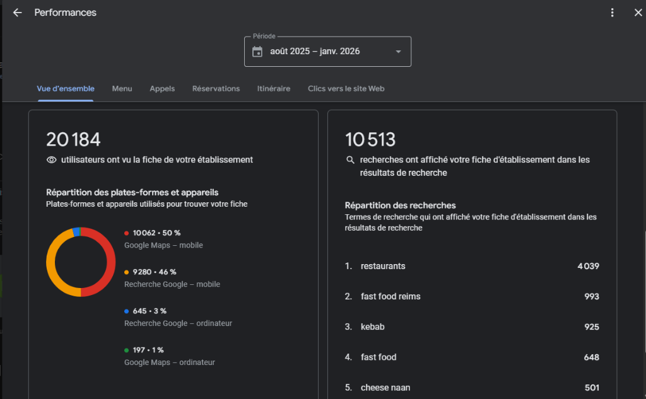Select the Vue d'ensemble tab
The width and height of the screenshot is (646, 399).
(66, 88)
